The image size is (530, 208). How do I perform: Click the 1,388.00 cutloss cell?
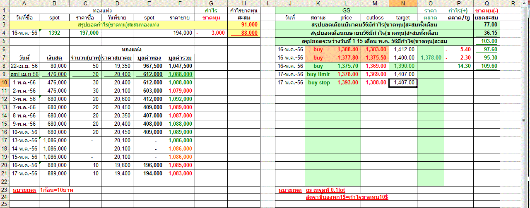coord(375,83)
